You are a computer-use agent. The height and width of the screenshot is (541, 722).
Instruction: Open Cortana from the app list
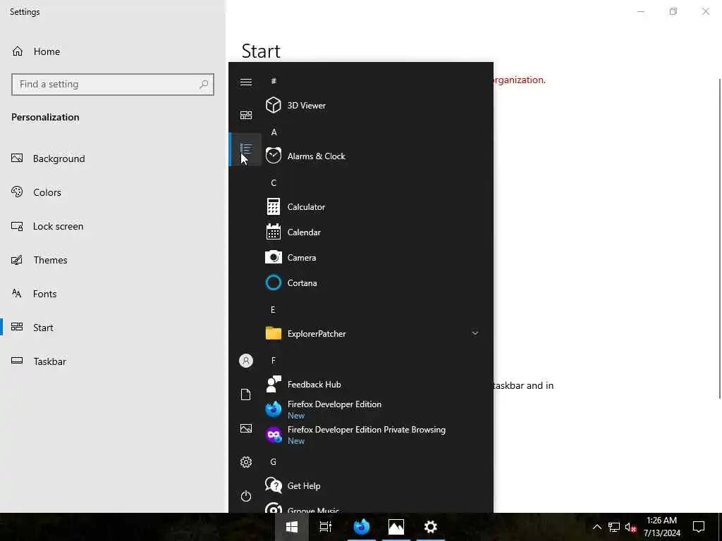374,283
